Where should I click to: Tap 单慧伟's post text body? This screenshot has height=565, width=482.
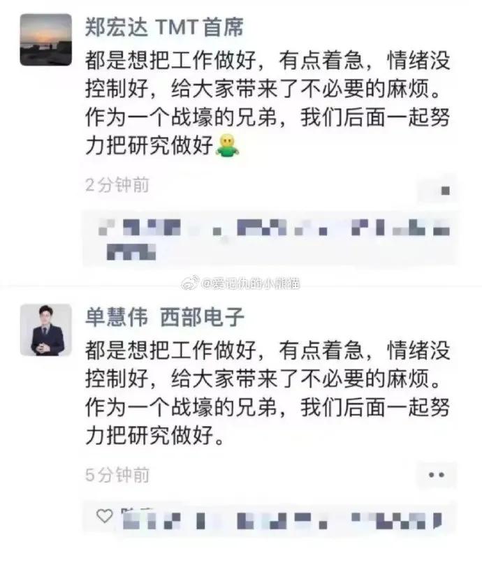[268, 392]
